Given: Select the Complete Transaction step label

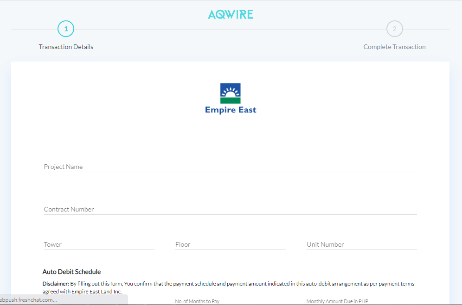Looking at the screenshot, I should click(x=395, y=47).
